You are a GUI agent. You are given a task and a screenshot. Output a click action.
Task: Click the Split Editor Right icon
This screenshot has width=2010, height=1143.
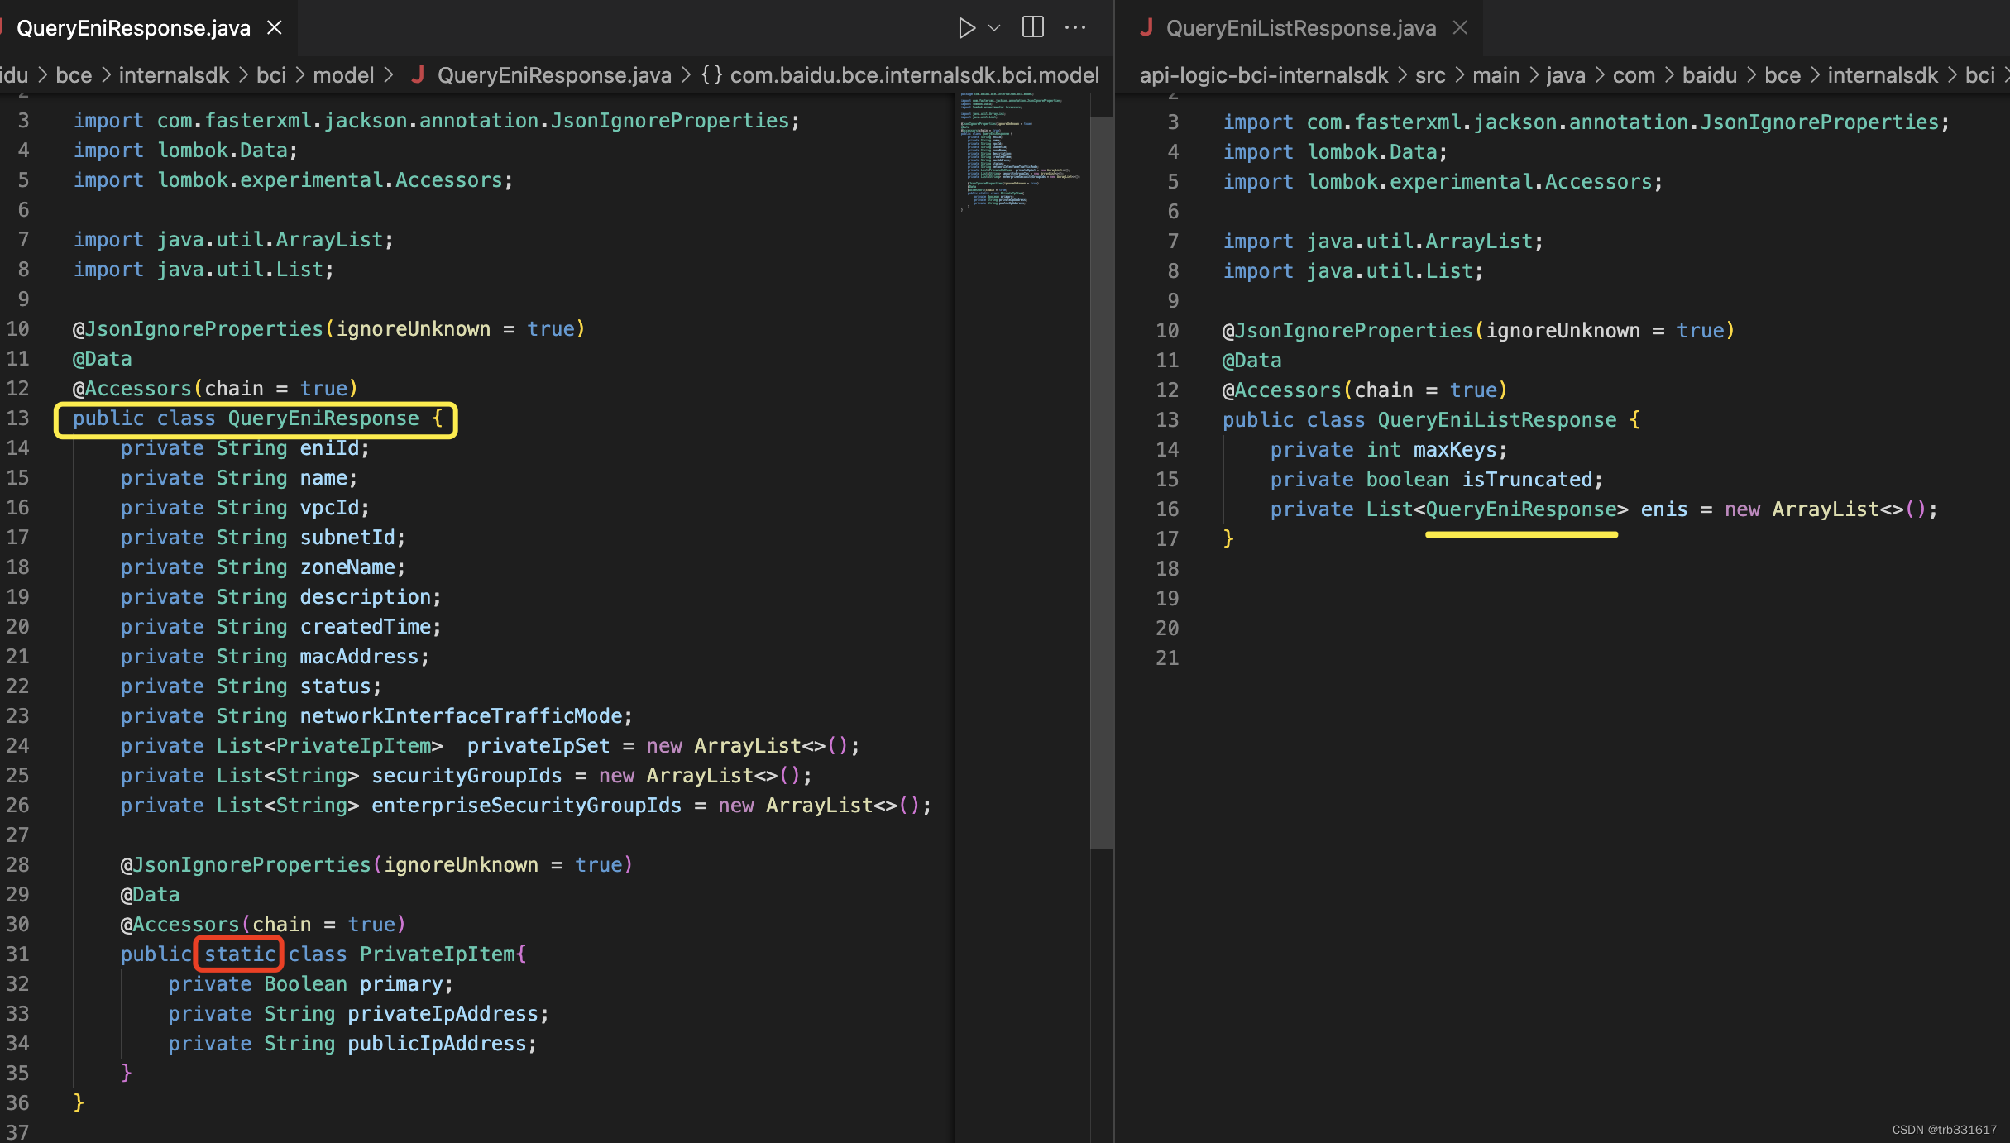point(1032,28)
